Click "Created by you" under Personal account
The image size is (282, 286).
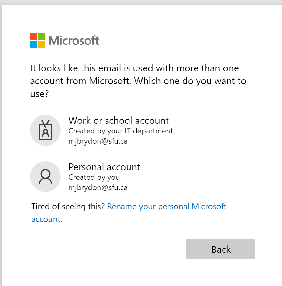pyautogui.click(x=94, y=177)
